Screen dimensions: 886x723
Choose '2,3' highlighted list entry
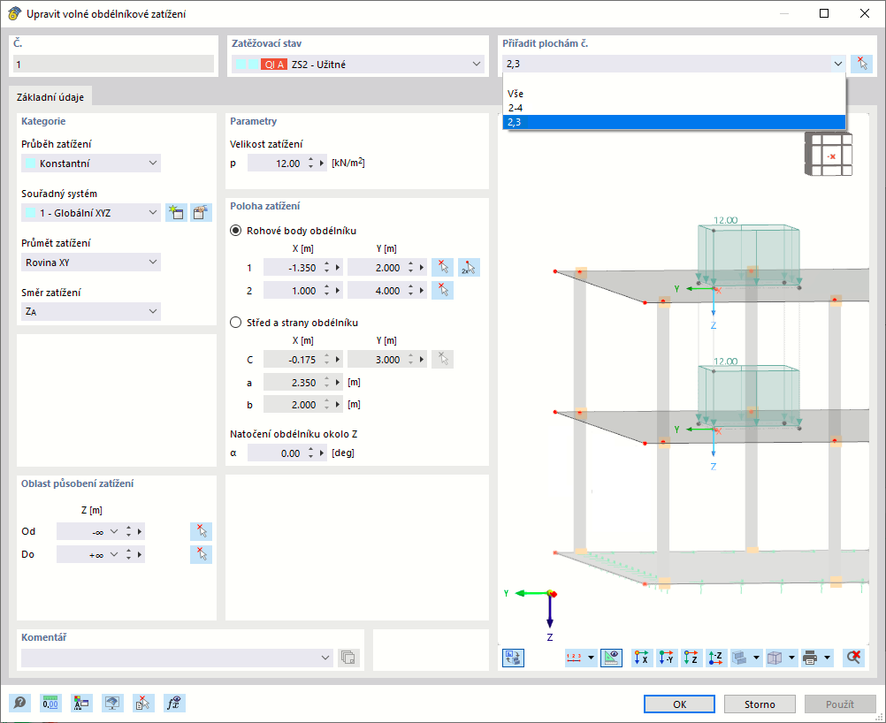pos(674,122)
